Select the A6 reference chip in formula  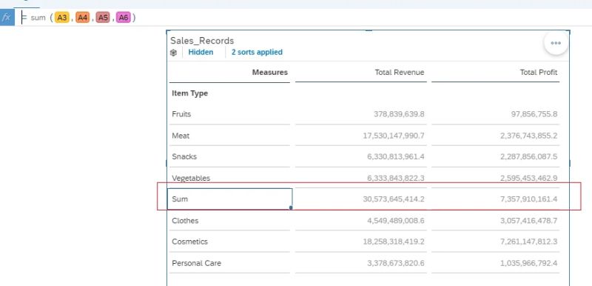pos(124,18)
